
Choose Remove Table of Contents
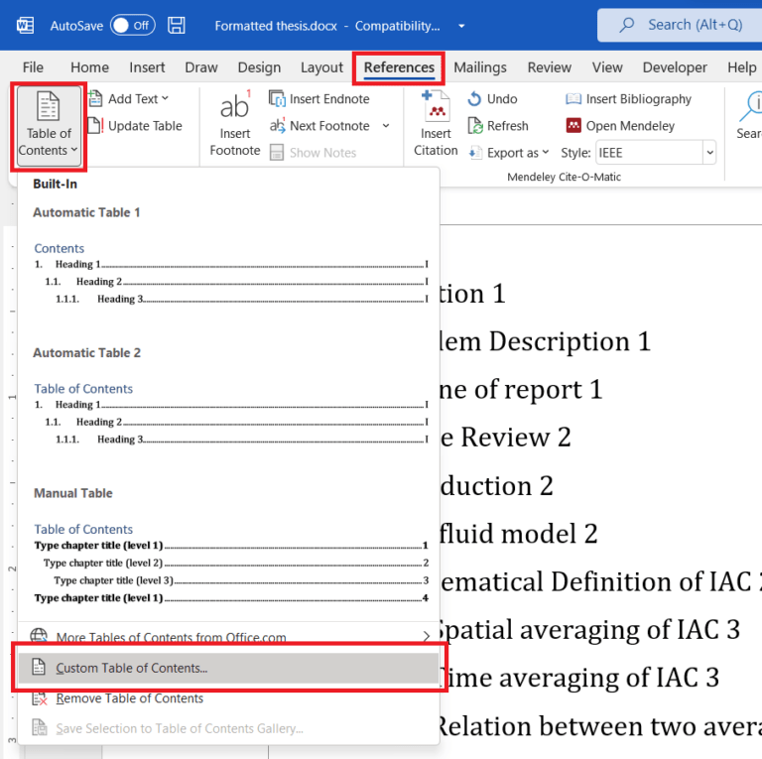[x=129, y=698]
